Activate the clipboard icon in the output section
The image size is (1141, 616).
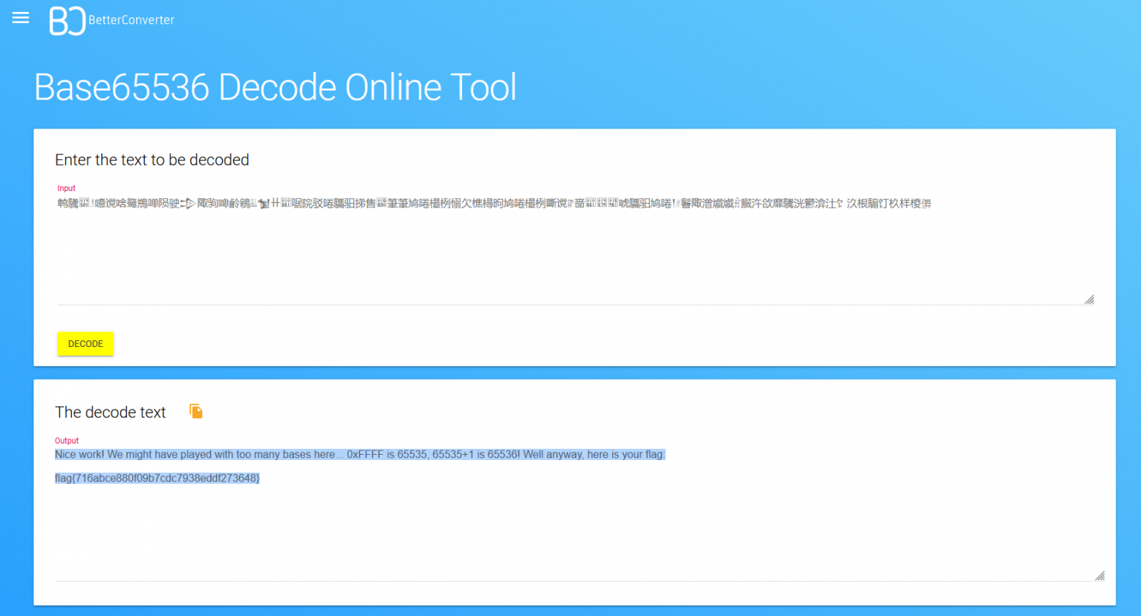(195, 410)
